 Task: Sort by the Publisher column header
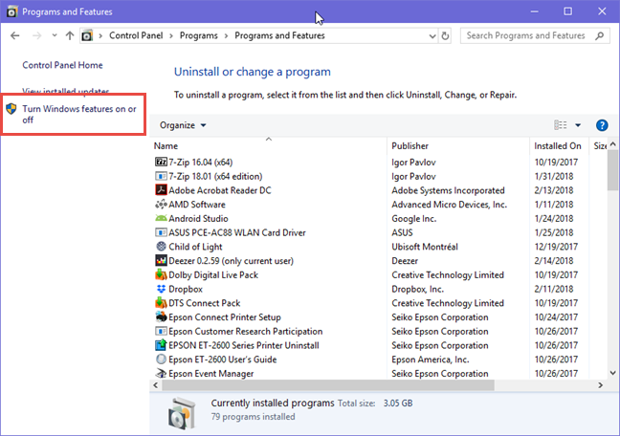pyautogui.click(x=458, y=145)
